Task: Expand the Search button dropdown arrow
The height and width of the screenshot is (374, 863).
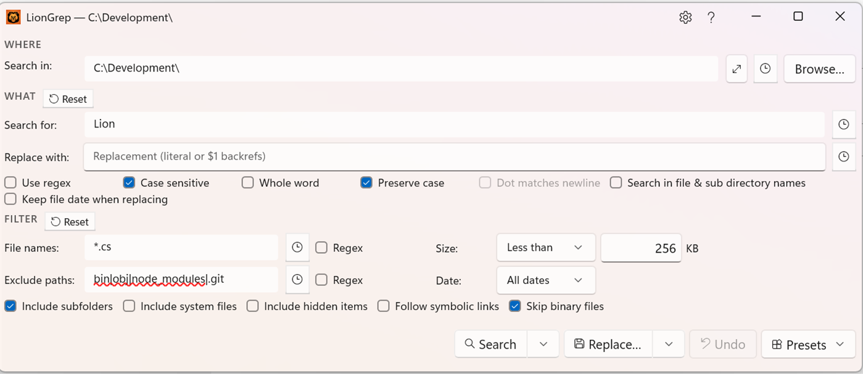Action: pyautogui.click(x=543, y=344)
